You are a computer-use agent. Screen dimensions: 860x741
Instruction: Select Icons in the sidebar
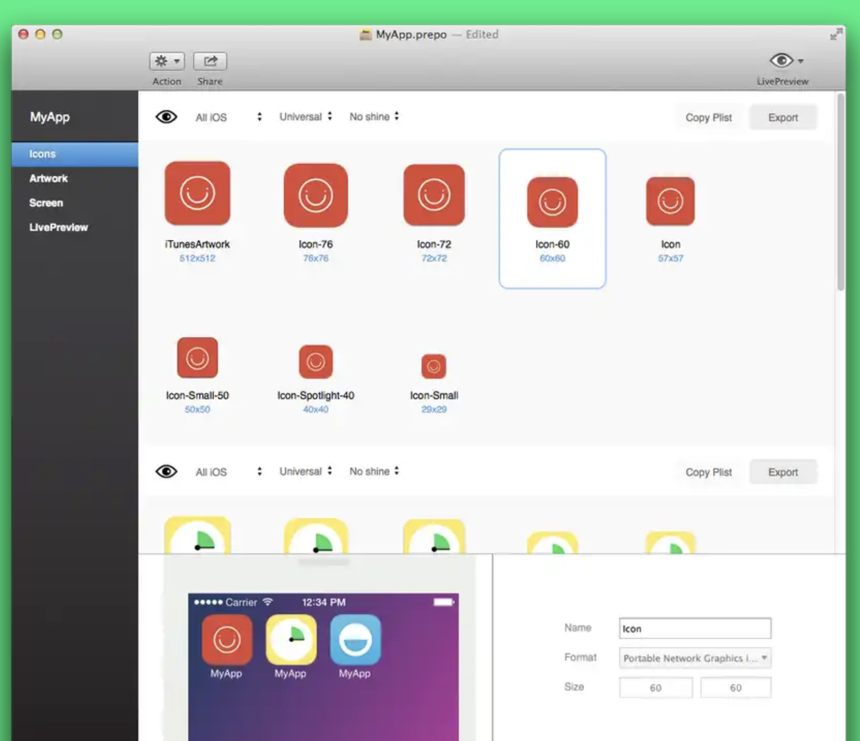pos(75,154)
